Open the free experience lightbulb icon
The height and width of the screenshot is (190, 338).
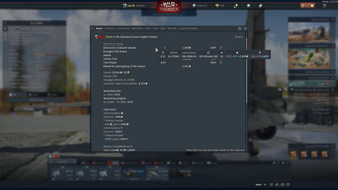coord(236,6)
